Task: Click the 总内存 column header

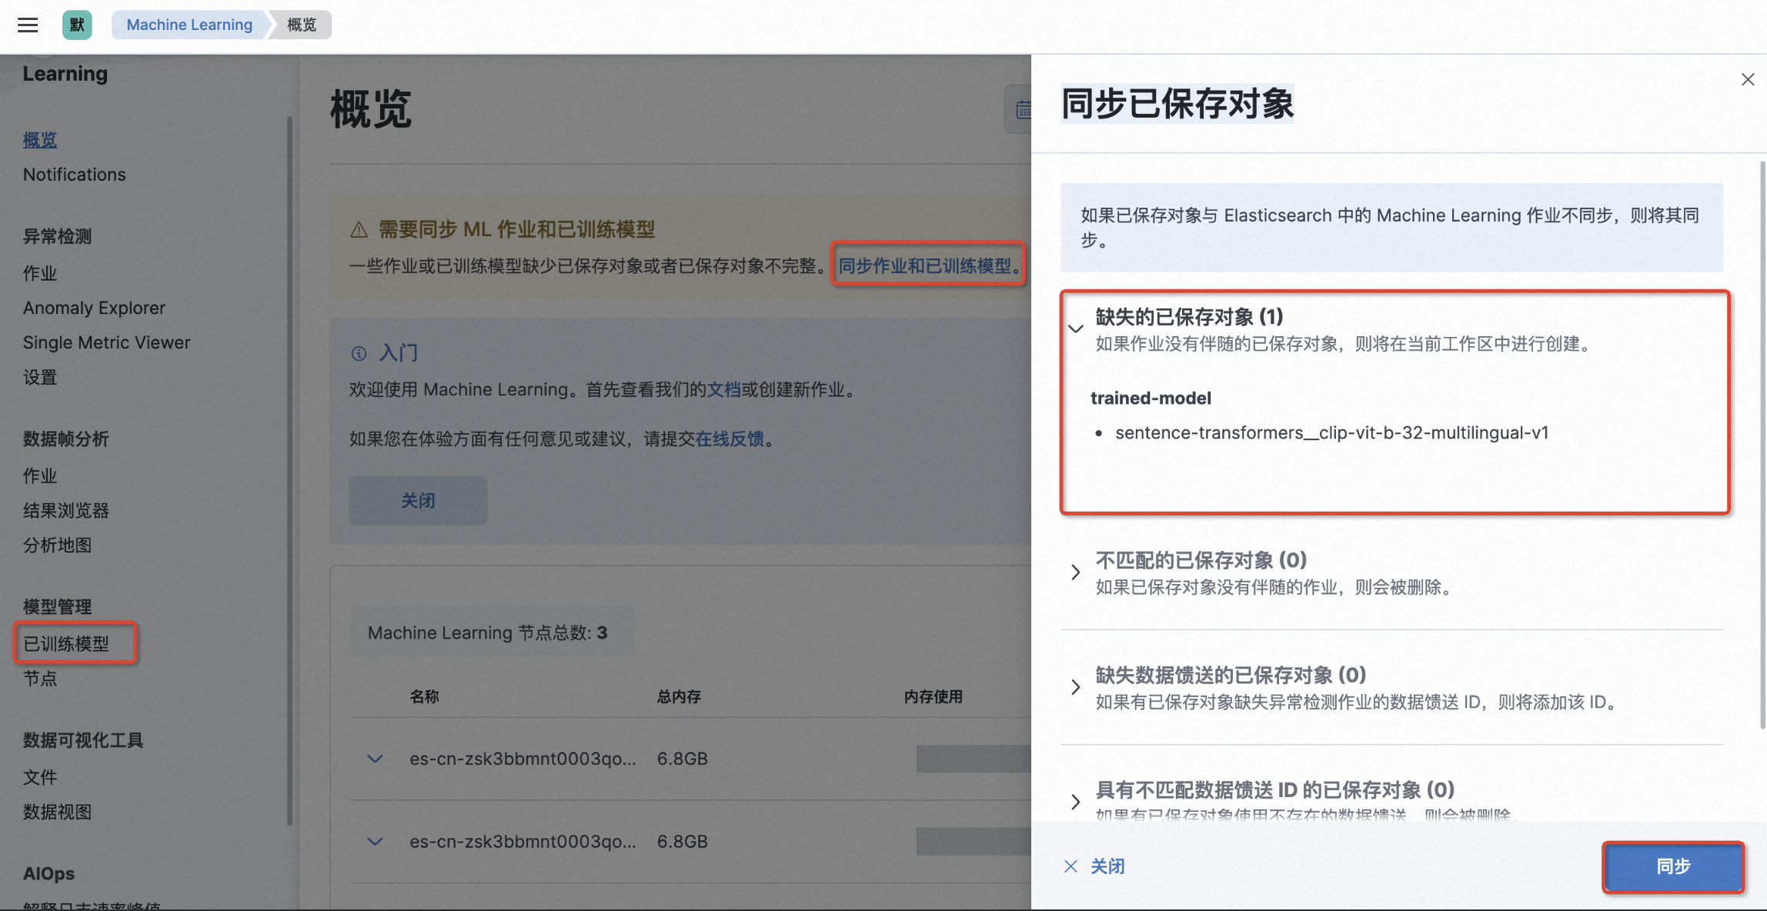Action: click(679, 696)
